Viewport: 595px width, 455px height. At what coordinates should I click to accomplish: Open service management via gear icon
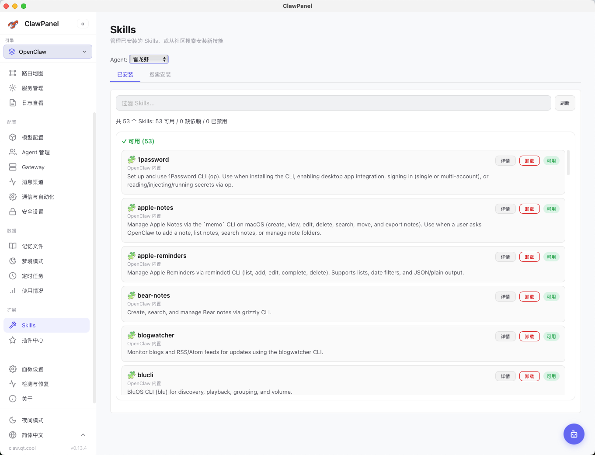[x=13, y=88]
